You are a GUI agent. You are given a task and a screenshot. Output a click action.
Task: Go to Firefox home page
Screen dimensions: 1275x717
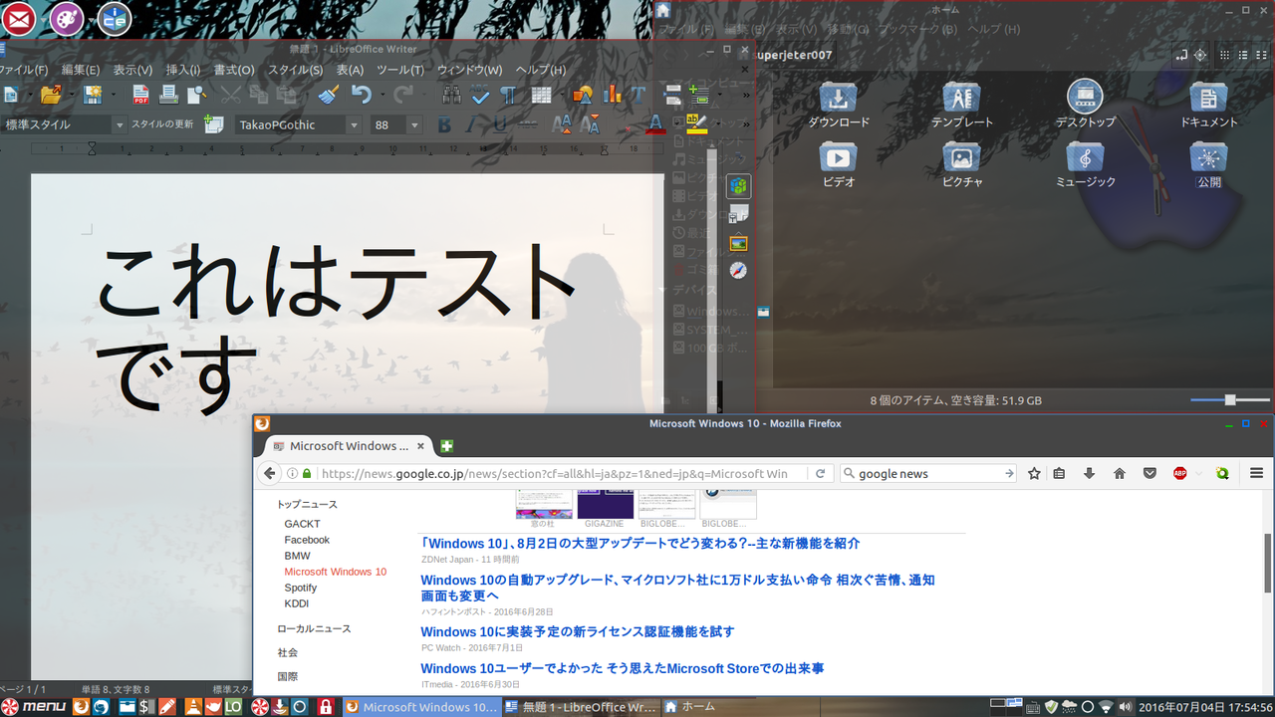point(1120,474)
